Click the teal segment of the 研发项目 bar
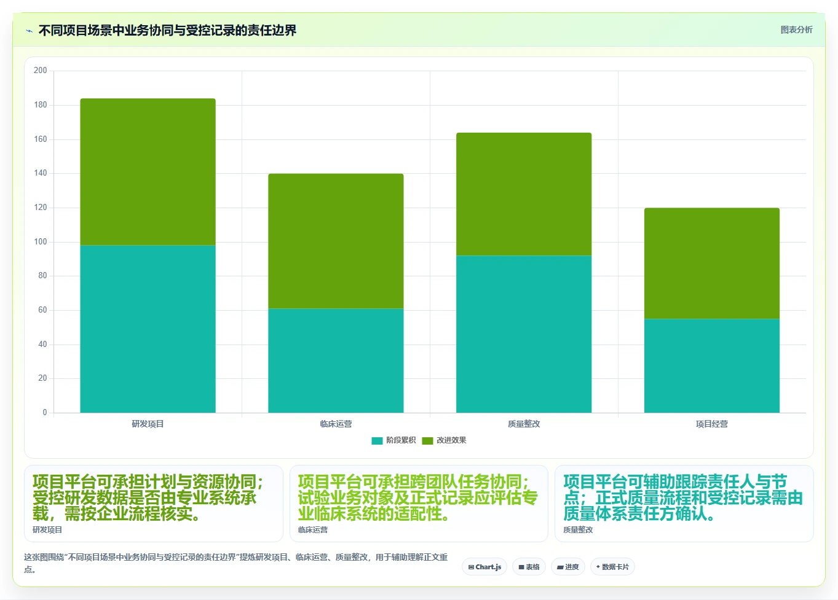Viewport: 838px width, 600px height. (148, 329)
